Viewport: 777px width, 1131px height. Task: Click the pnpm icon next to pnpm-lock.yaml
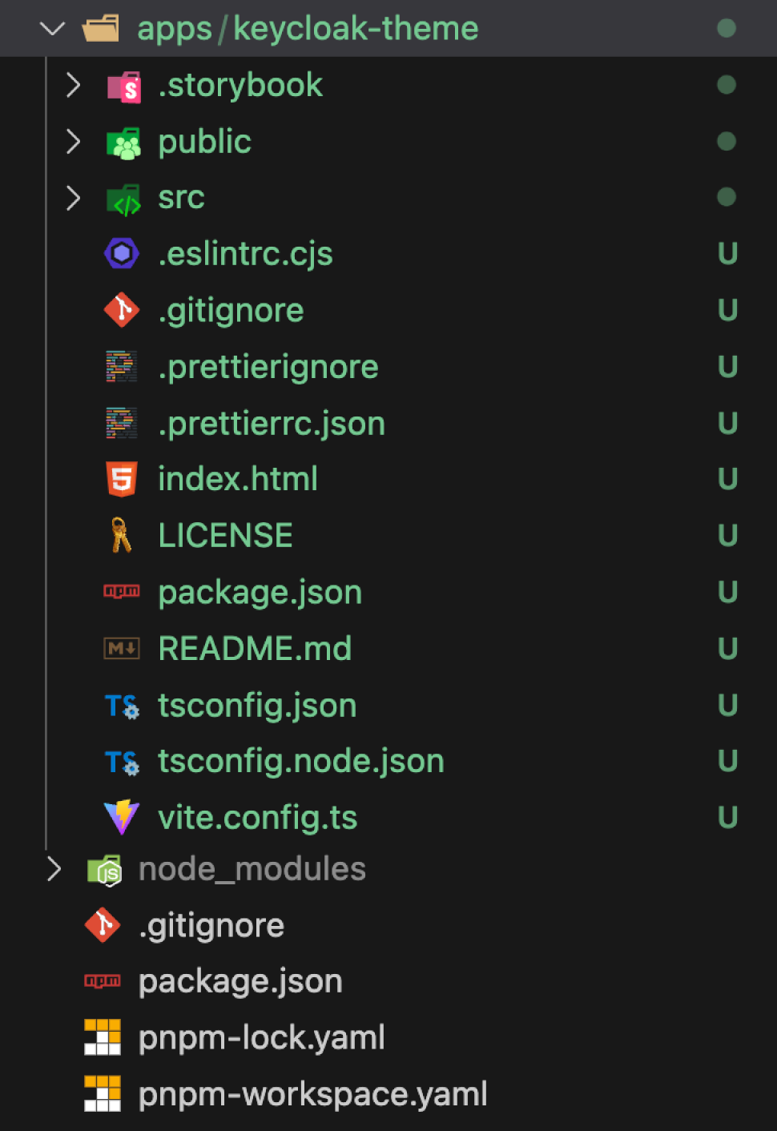[103, 1037]
